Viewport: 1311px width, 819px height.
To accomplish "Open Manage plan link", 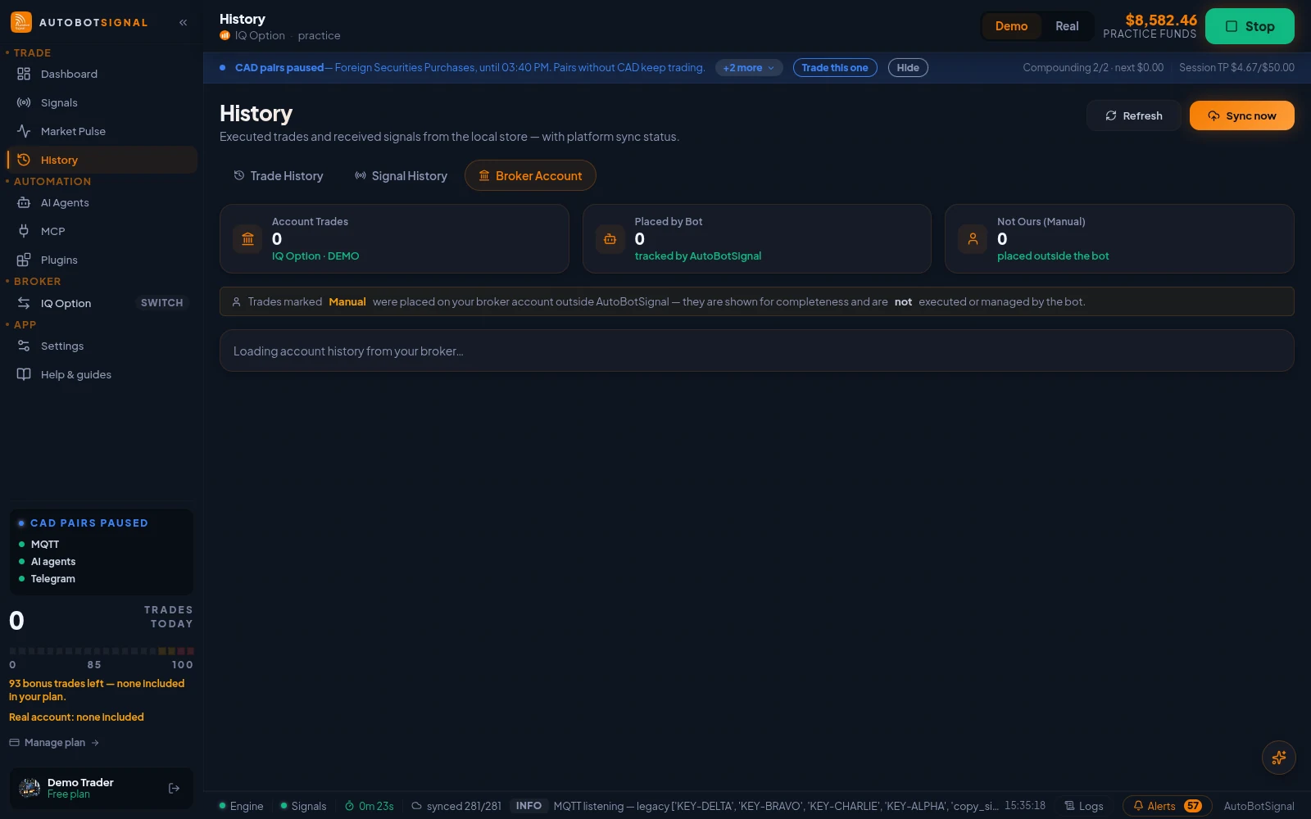I will [54, 743].
